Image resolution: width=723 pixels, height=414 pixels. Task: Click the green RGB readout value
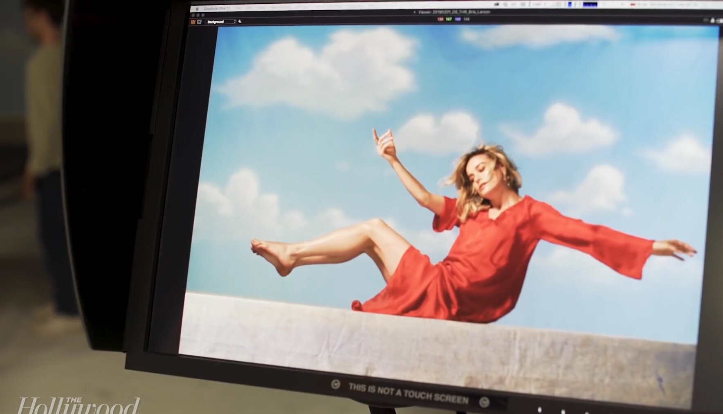tap(449, 19)
